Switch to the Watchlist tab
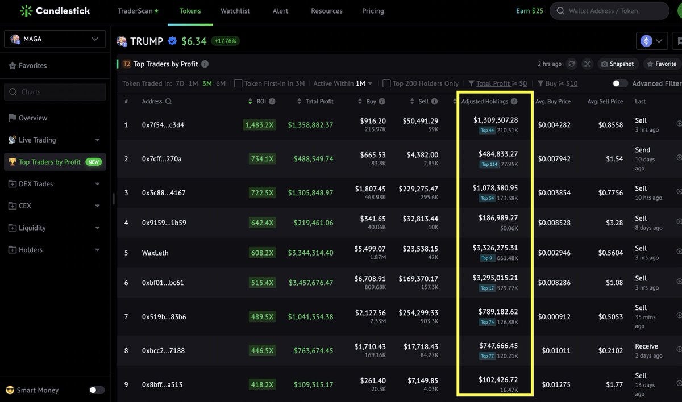This screenshot has height=402, width=682. (235, 11)
